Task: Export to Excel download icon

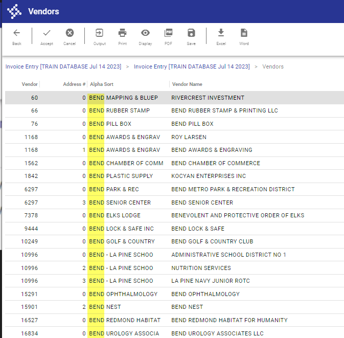Action: (x=221, y=33)
